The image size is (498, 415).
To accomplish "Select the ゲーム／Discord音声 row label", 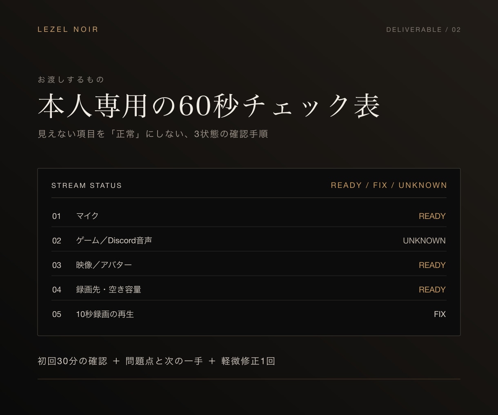I will (x=114, y=241).
